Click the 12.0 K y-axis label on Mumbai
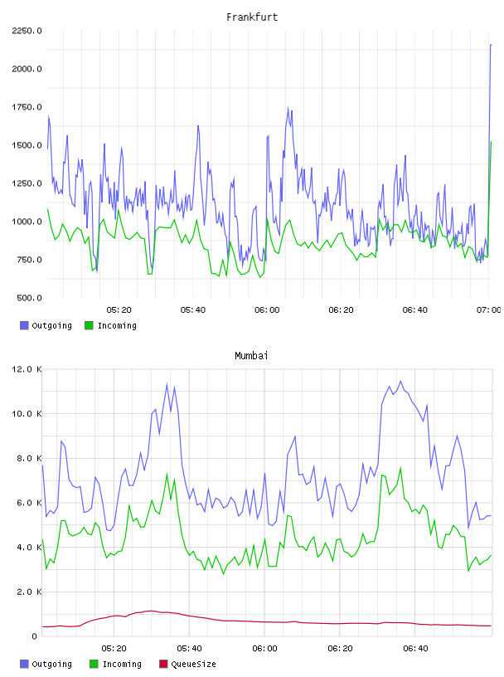This screenshot has width=504, height=677. pos(27,369)
